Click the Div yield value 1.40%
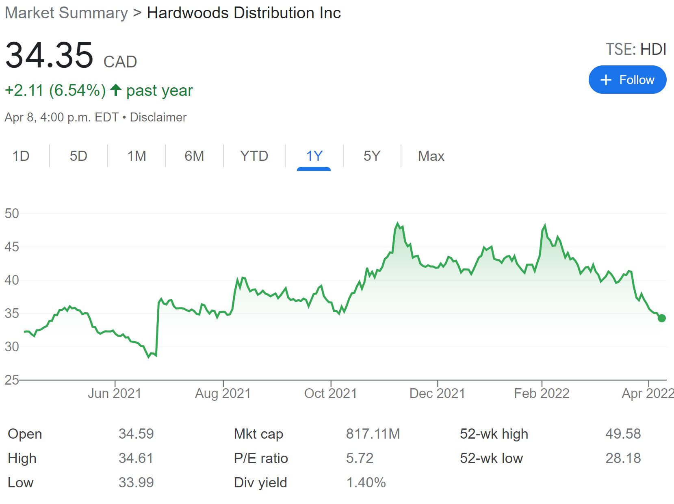This screenshot has width=674, height=504. 366,482
